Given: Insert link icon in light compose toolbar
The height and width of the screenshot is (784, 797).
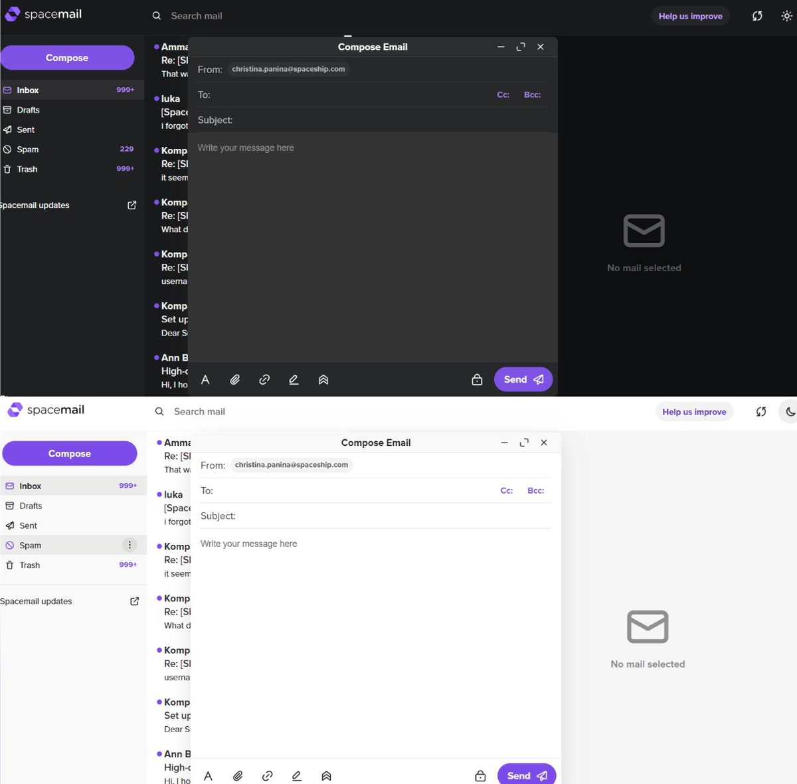Looking at the screenshot, I should (x=268, y=776).
